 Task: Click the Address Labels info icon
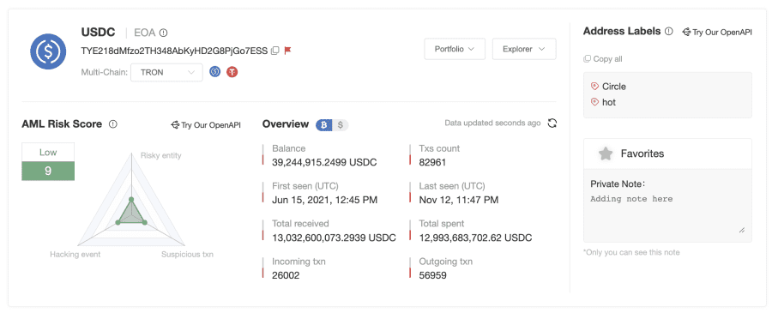click(x=668, y=32)
